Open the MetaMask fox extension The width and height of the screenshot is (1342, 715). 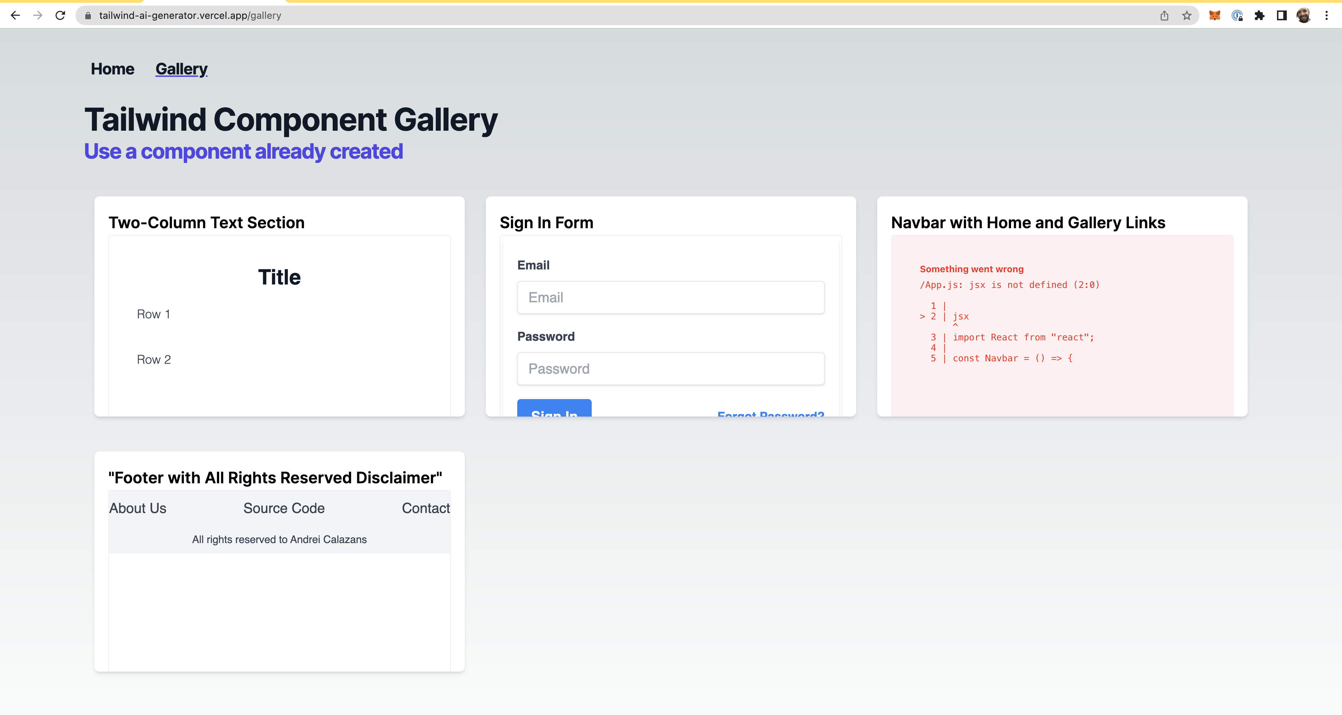click(1214, 16)
